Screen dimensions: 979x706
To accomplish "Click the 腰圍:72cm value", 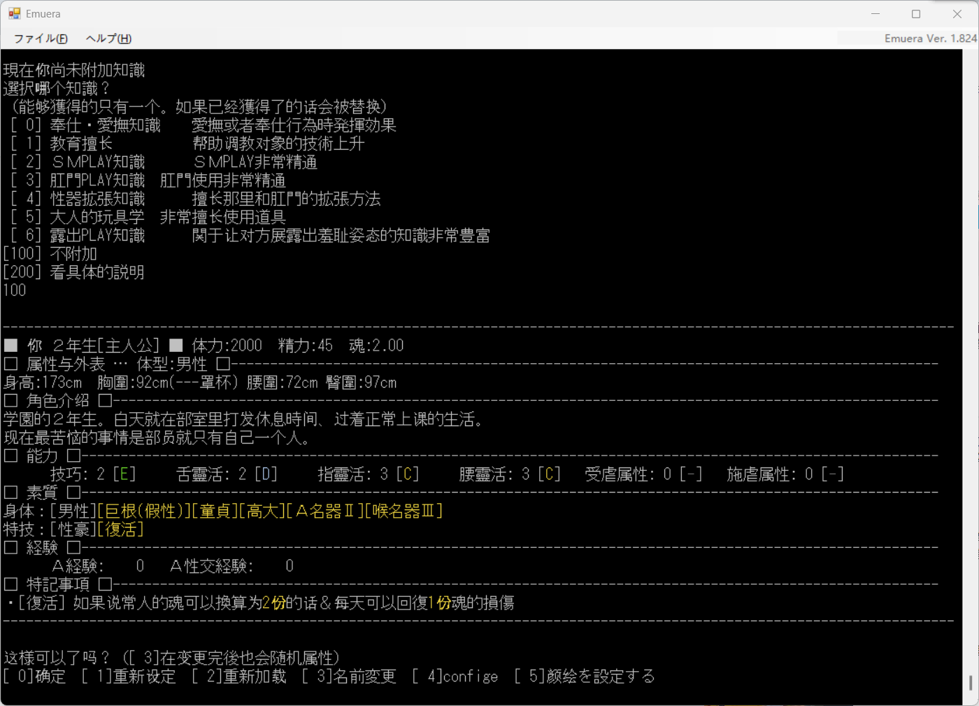I will tap(283, 383).
